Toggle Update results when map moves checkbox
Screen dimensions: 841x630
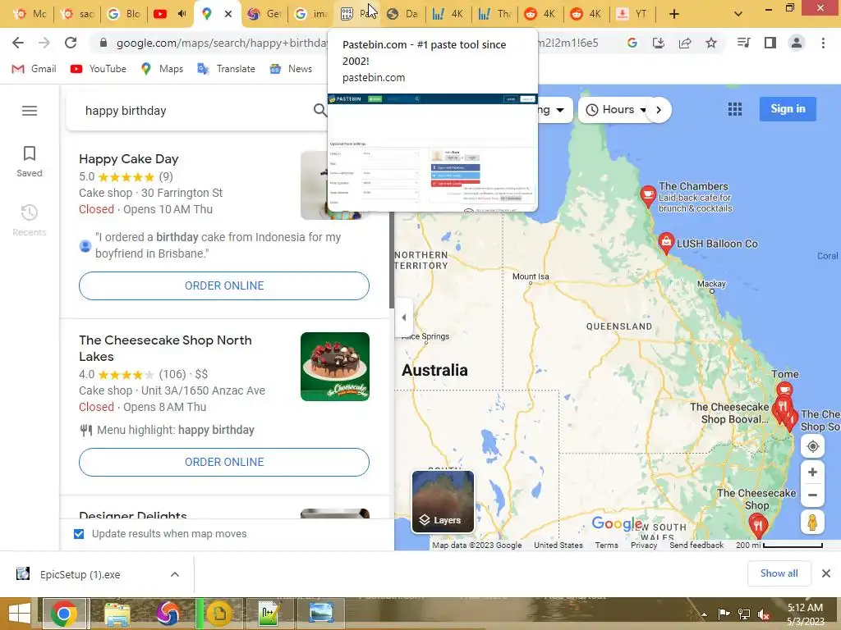click(79, 533)
